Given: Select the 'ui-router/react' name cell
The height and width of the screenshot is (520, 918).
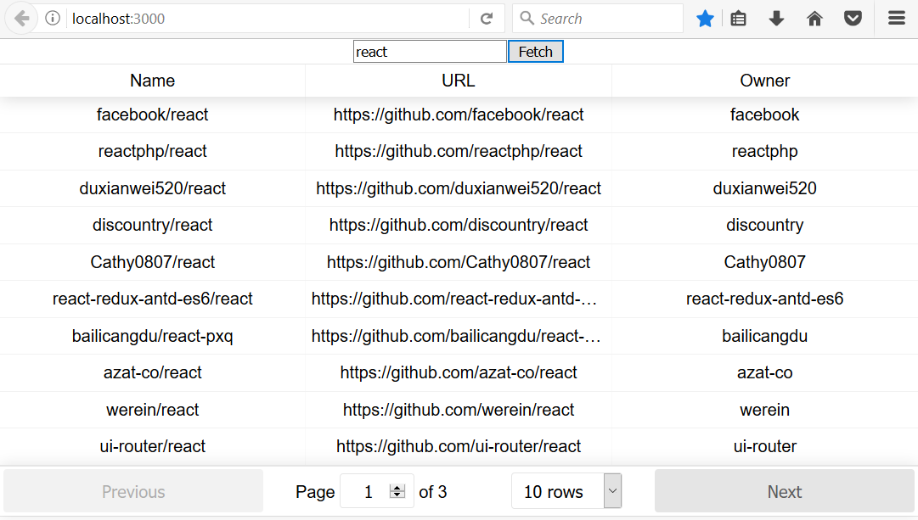Looking at the screenshot, I should pos(153,446).
